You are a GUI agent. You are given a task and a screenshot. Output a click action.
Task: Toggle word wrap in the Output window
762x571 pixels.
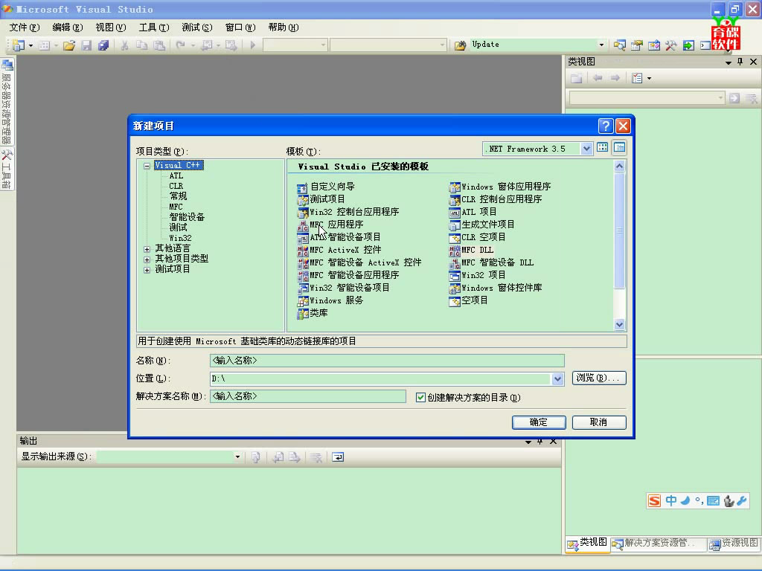pos(338,457)
